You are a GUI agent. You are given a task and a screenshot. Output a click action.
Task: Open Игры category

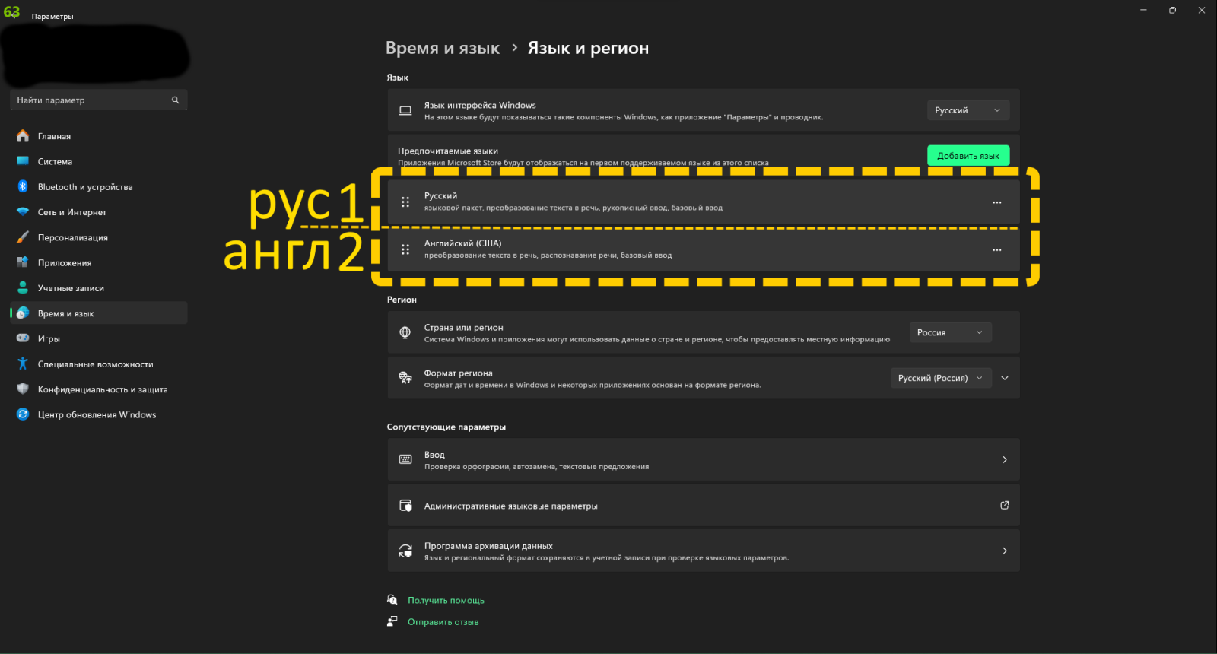(x=99, y=338)
